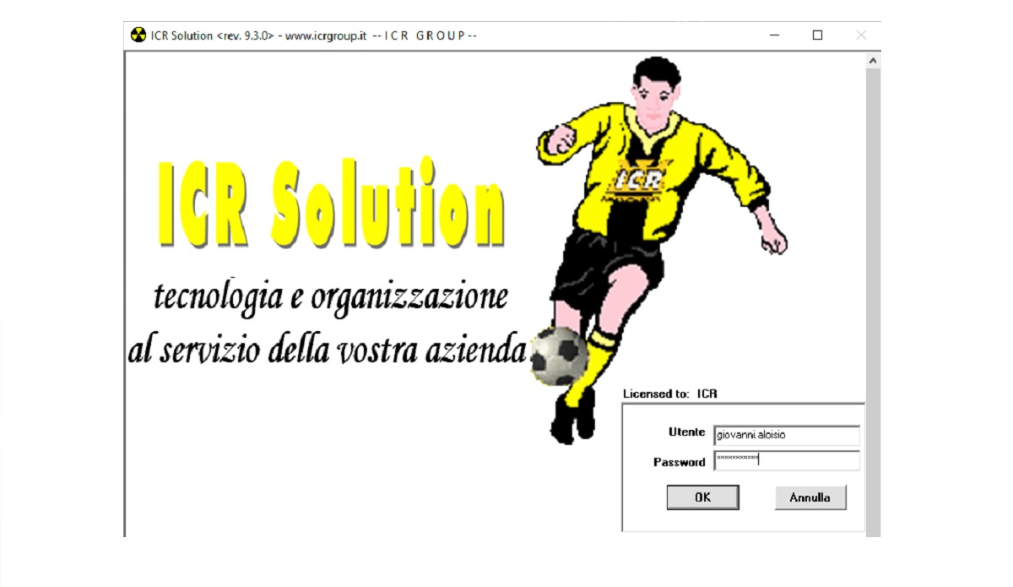Click the ICR Solution radiation icon in title bar
The width and height of the screenshot is (1013, 587).
pos(138,35)
